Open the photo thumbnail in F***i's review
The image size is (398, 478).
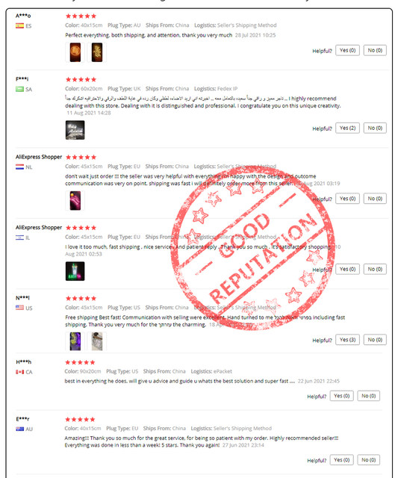point(75,130)
